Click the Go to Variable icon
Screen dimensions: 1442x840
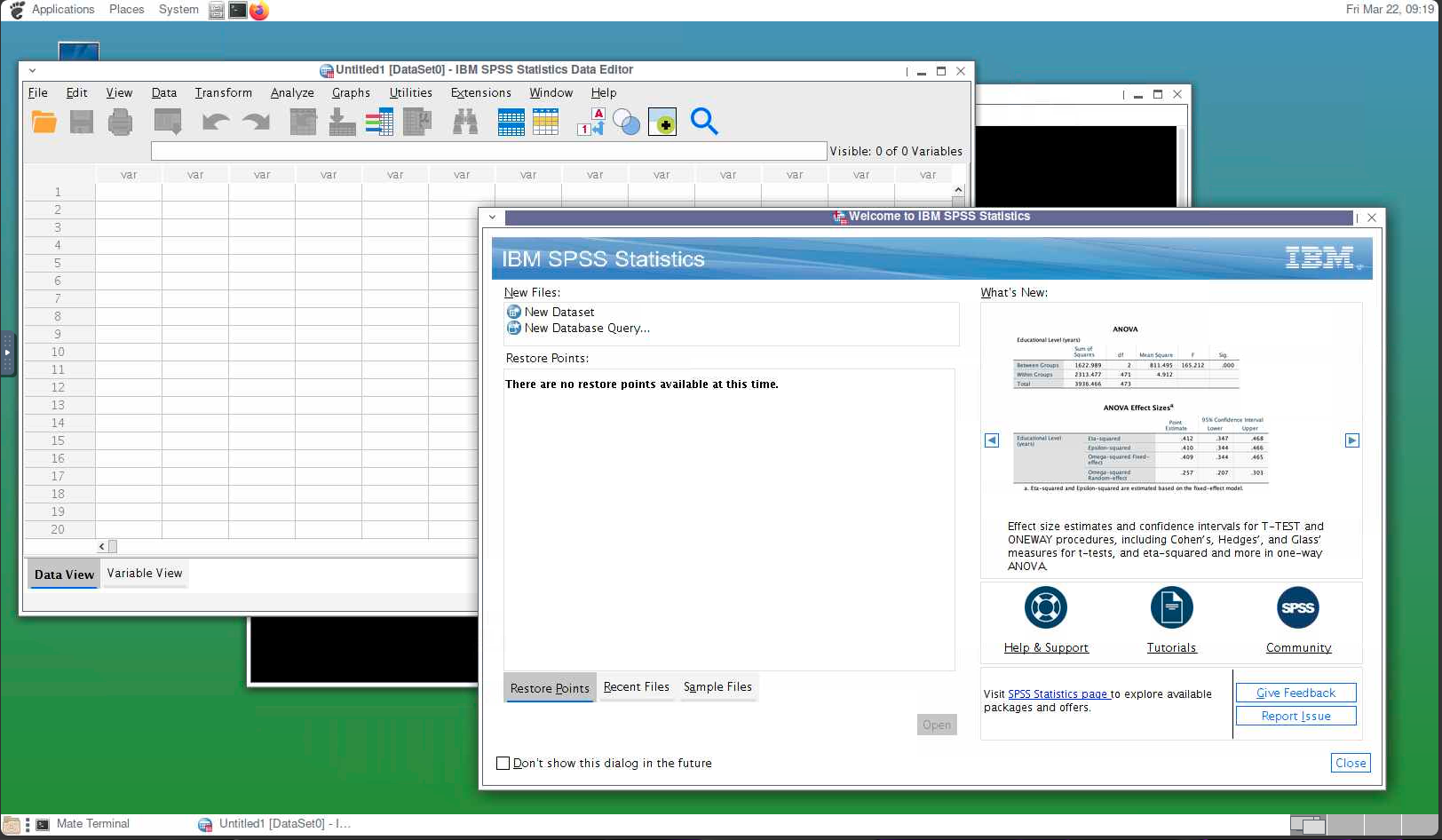click(342, 122)
